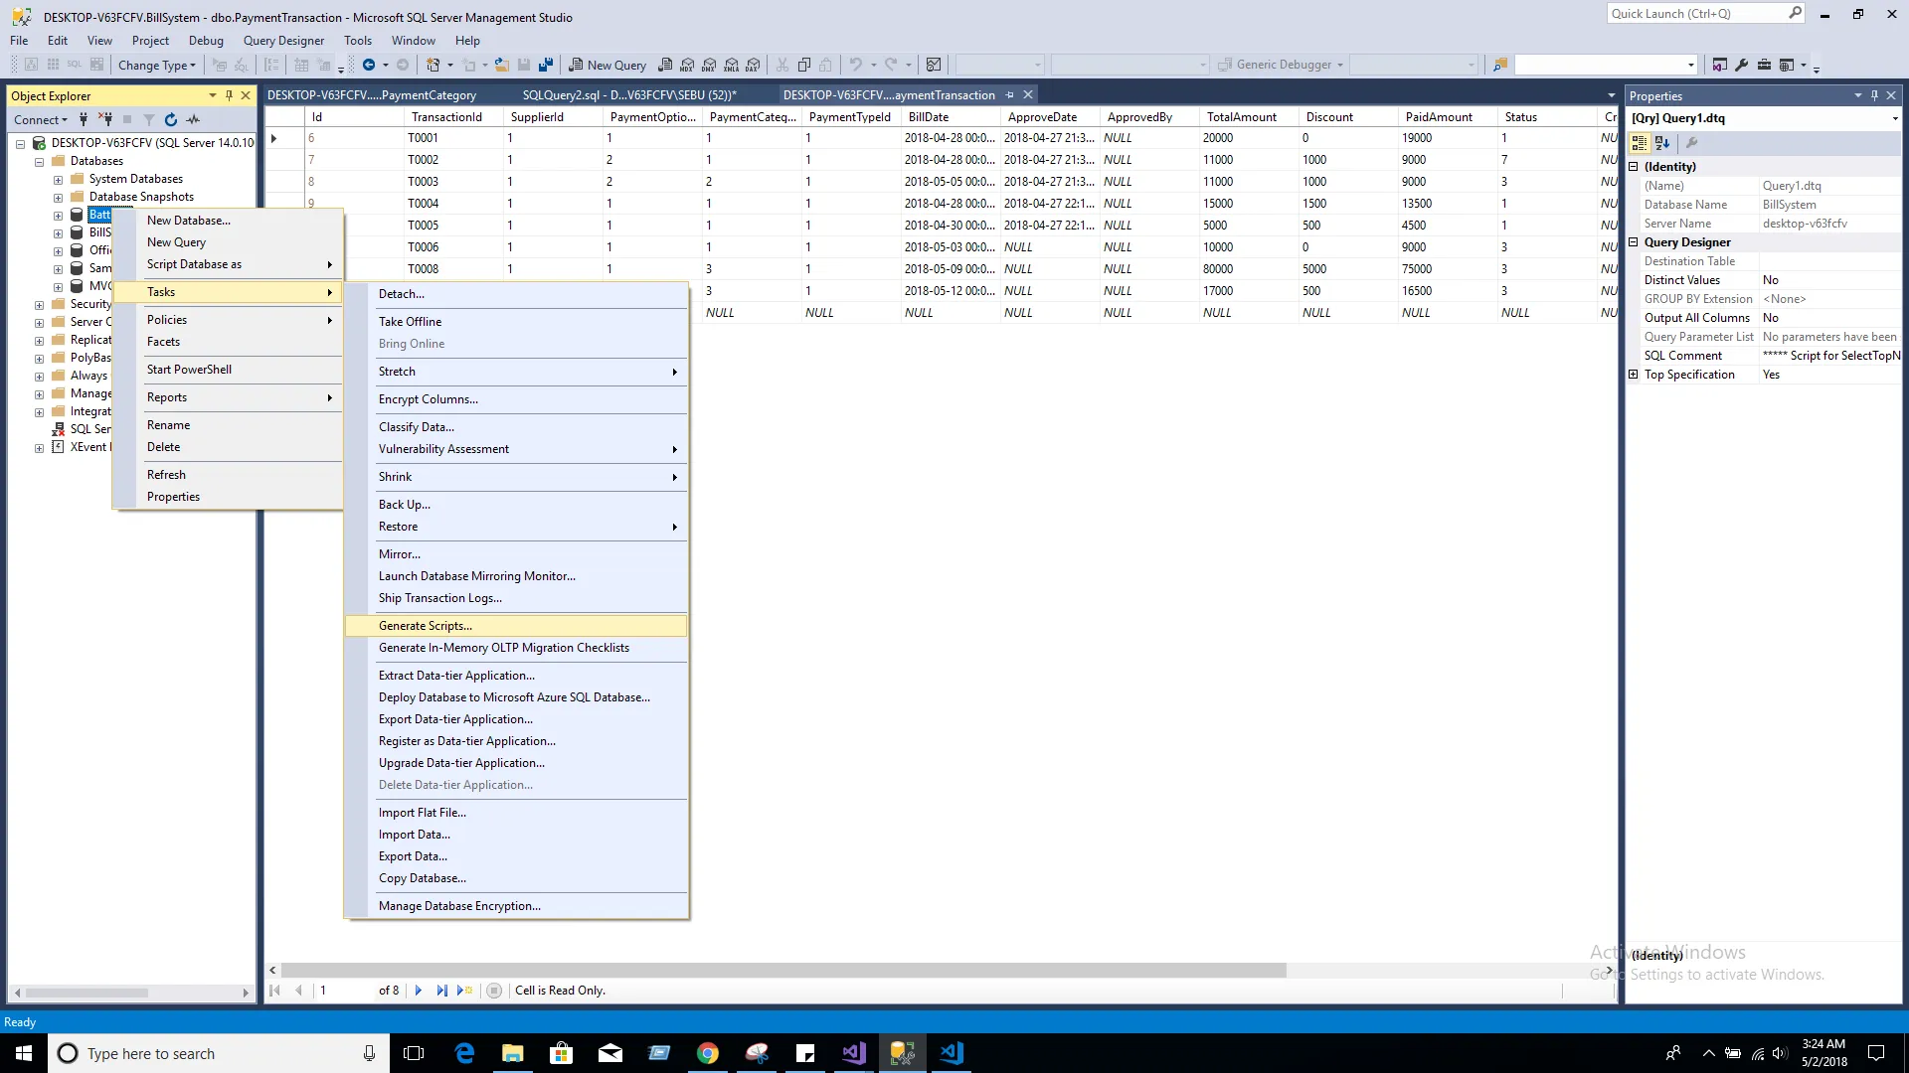Choose Back Up... in the Tasks menu
Image resolution: width=1909 pixels, height=1073 pixels.
(404, 505)
